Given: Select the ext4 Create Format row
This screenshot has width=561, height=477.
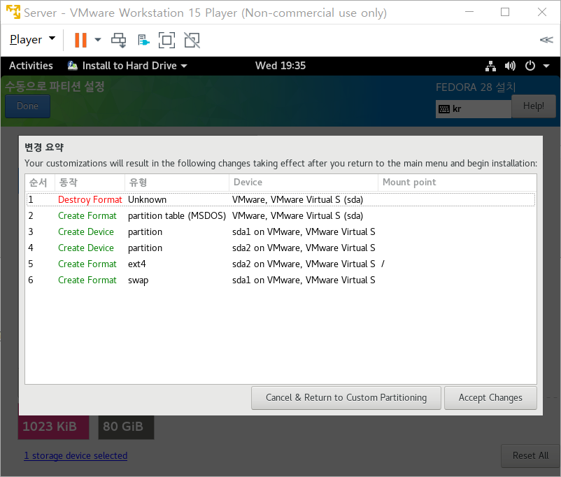Looking at the screenshot, I should click(281, 264).
